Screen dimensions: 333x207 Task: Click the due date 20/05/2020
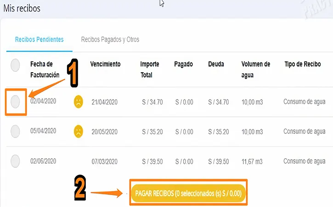click(x=104, y=132)
